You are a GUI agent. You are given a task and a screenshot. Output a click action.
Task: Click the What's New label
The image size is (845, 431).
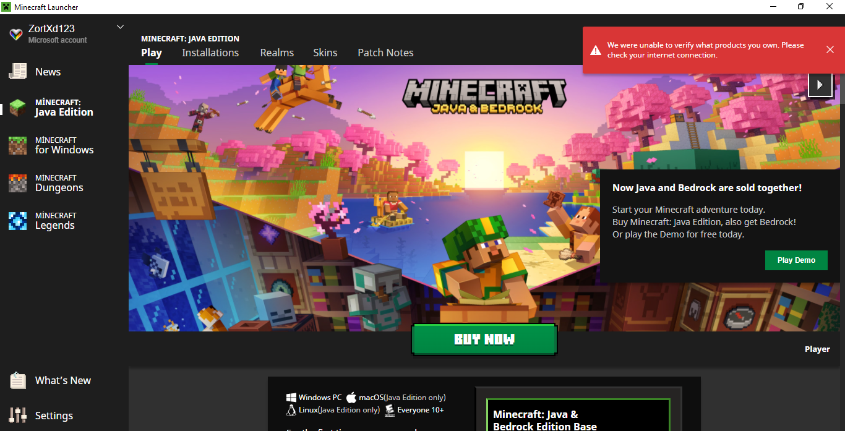click(x=63, y=380)
